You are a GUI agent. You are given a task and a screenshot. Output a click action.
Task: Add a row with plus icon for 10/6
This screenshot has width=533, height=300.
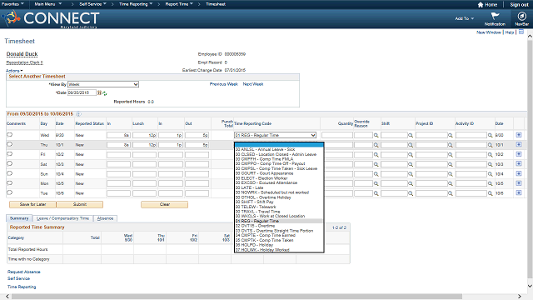519,192
